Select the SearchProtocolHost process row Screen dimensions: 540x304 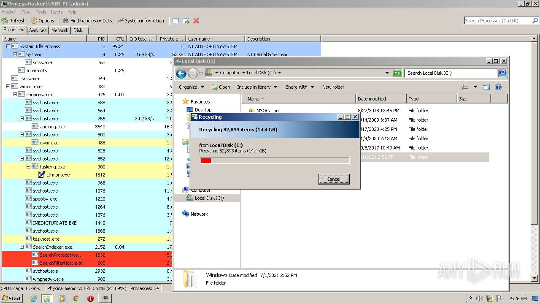coord(86,255)
